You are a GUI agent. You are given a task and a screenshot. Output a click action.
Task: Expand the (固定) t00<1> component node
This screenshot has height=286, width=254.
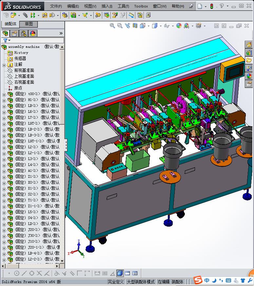[x=4, y=95]
